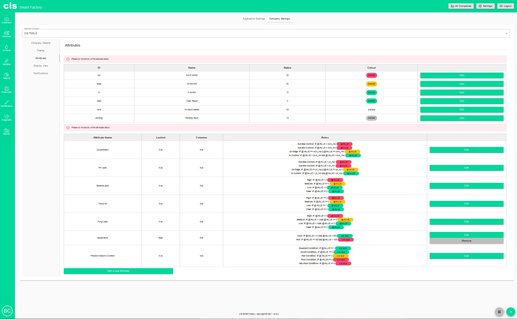Image resolution: width=517 pixels, height=319 pixels.
Task: Click the Logout button
Action: pos(505,6)
